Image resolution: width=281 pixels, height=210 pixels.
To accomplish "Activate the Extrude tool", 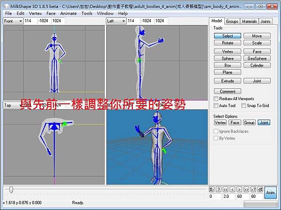I will 228,81.
